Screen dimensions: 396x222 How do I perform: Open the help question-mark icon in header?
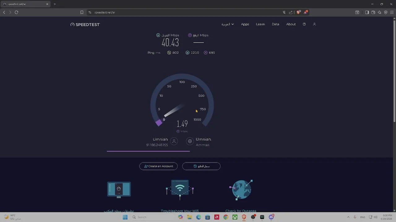coord(304,24)
